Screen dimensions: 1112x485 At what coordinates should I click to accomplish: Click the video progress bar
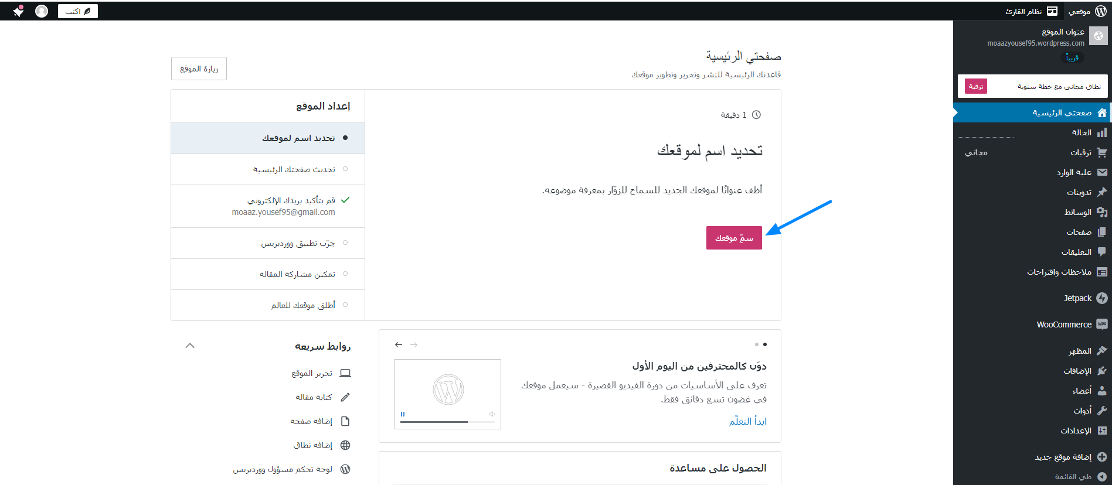coord(448,422)
